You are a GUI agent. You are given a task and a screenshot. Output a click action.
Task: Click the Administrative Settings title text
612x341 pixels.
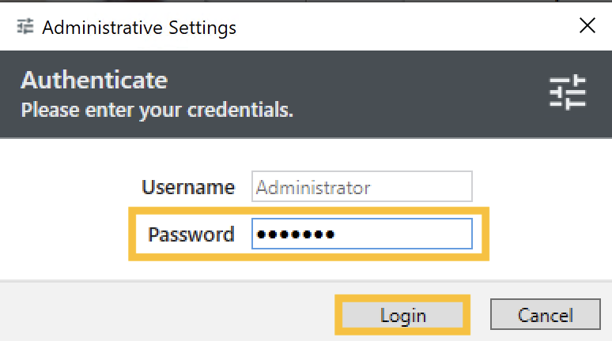[139, 28]
